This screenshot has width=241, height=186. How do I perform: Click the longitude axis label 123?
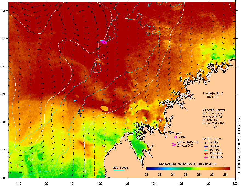tap(127, 183)
